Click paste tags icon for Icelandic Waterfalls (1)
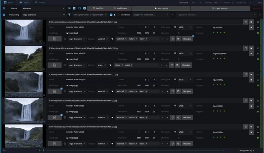Viewport: 264px width, 153px height. pyautogui.click(x=178, y=39)
